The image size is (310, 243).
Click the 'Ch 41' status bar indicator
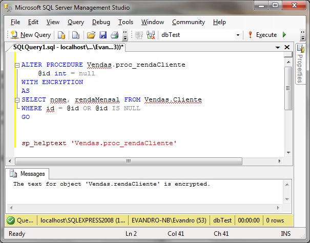point(221,234)
